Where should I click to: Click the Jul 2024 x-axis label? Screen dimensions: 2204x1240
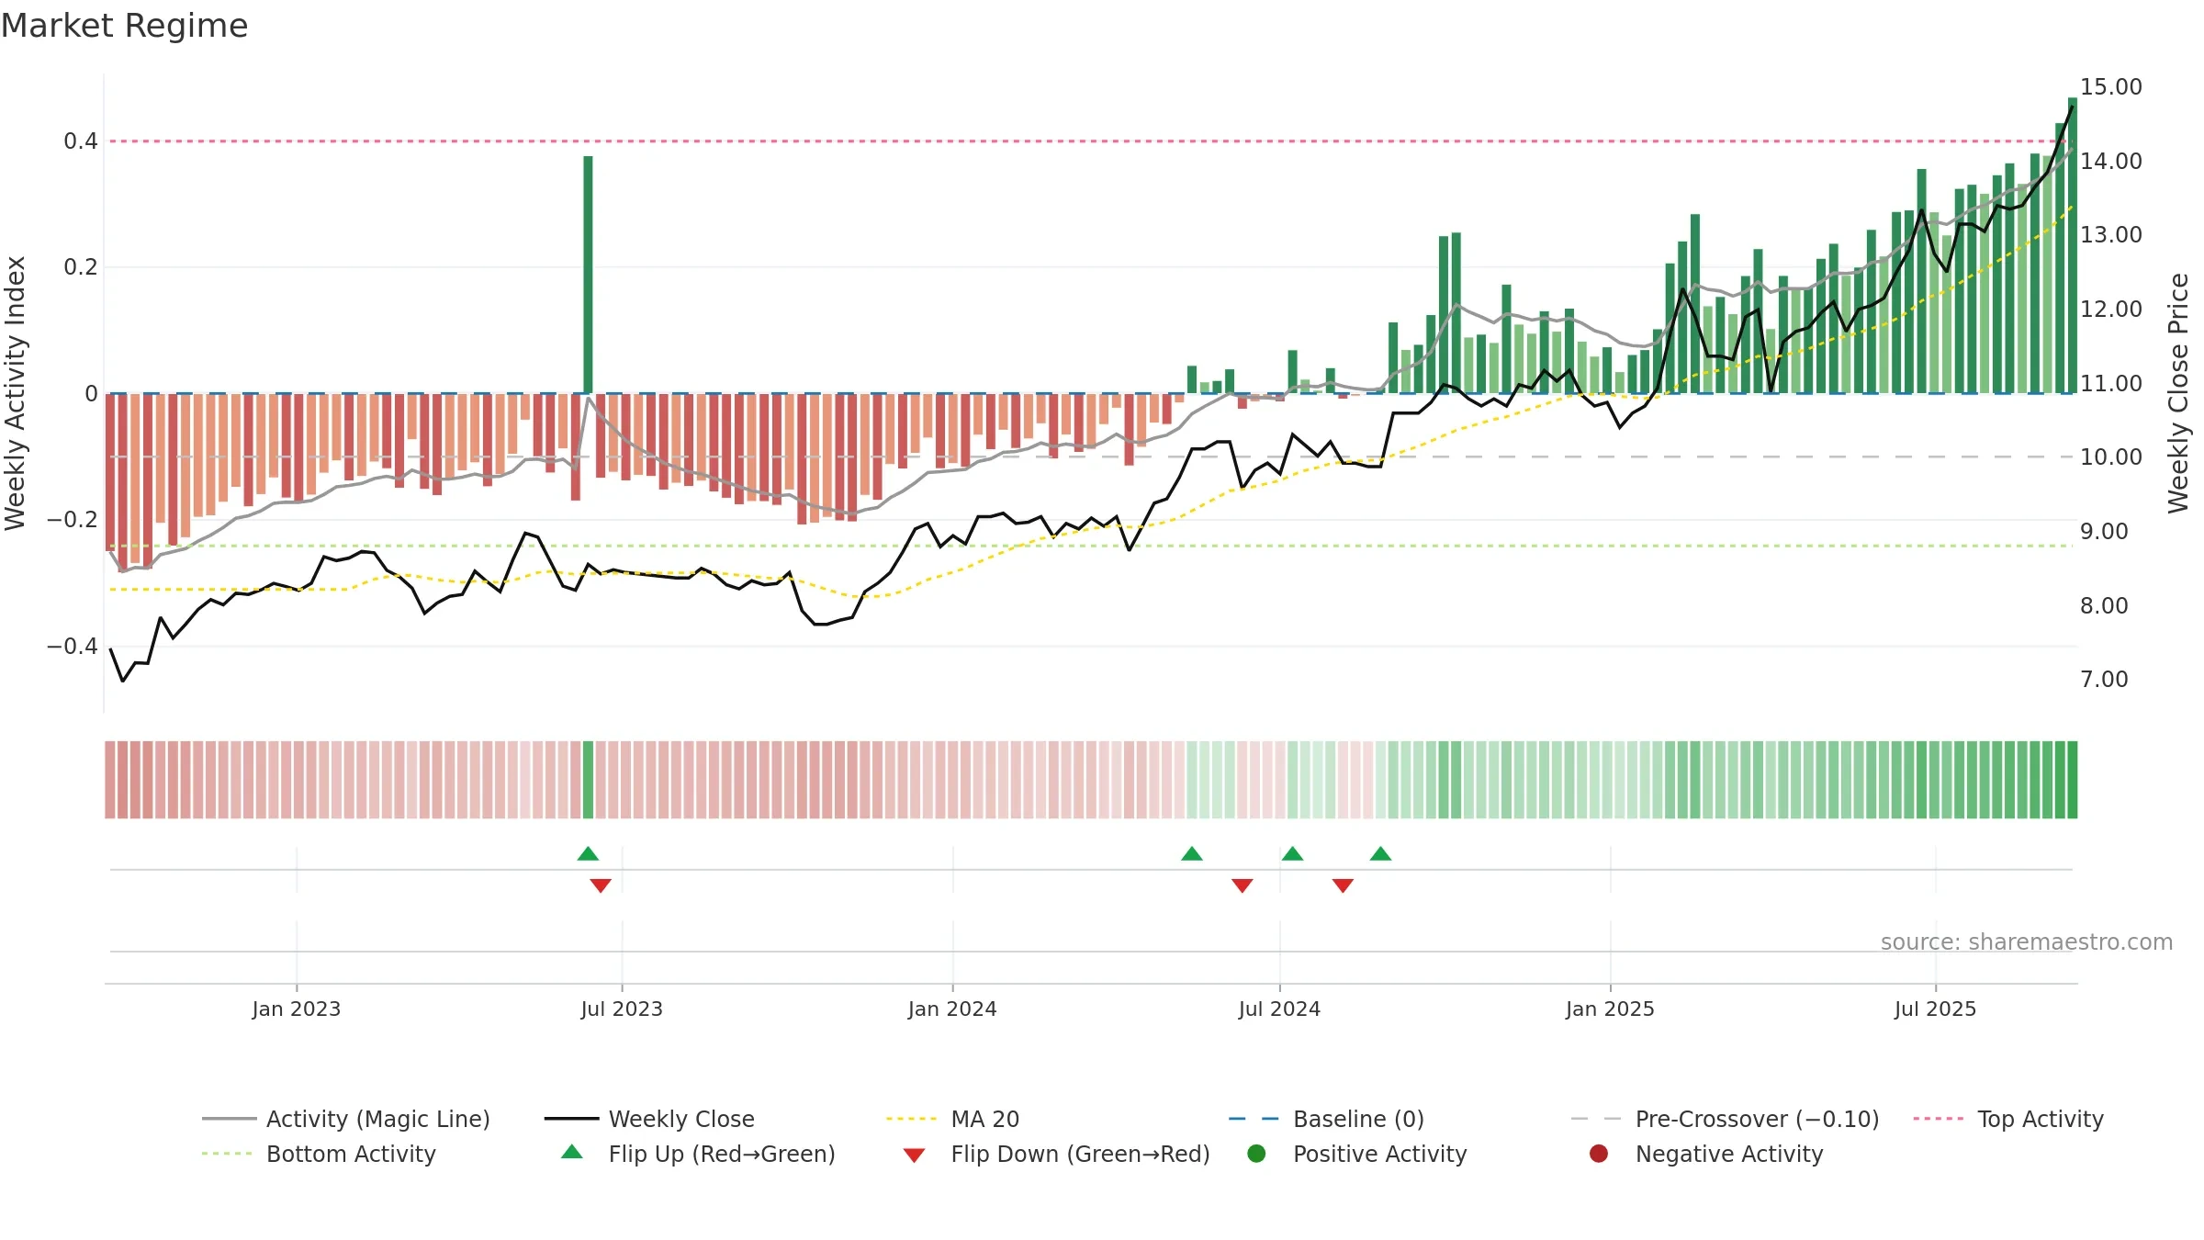pos(1279,1009)
